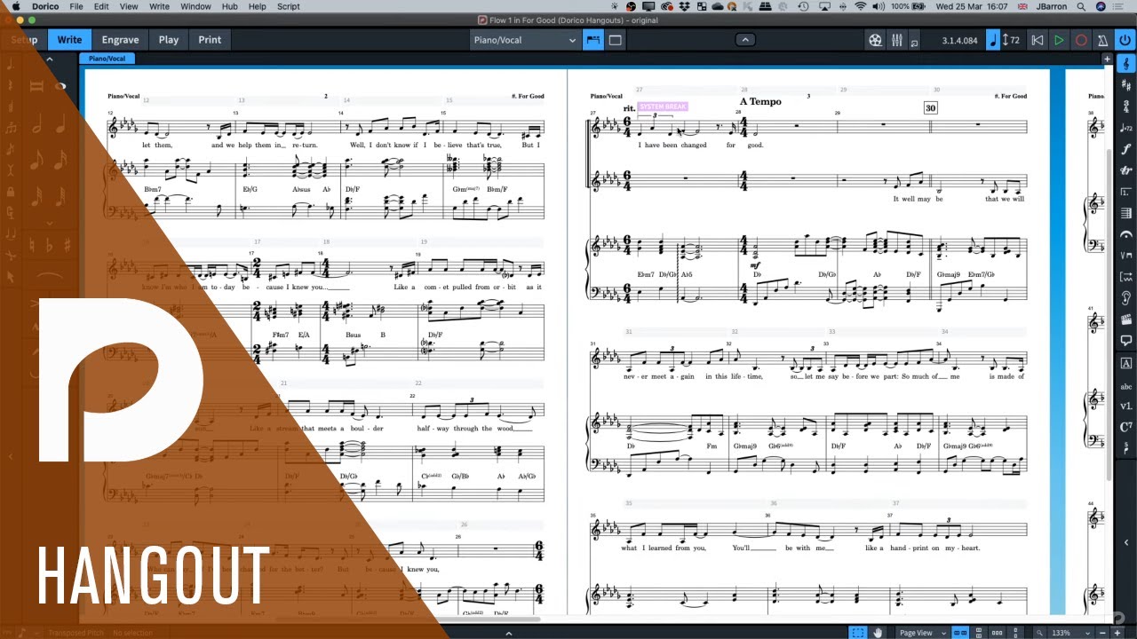Choose the marquee selection tool
This screenshot has height=639, width=1137.
tap(858, 633)
